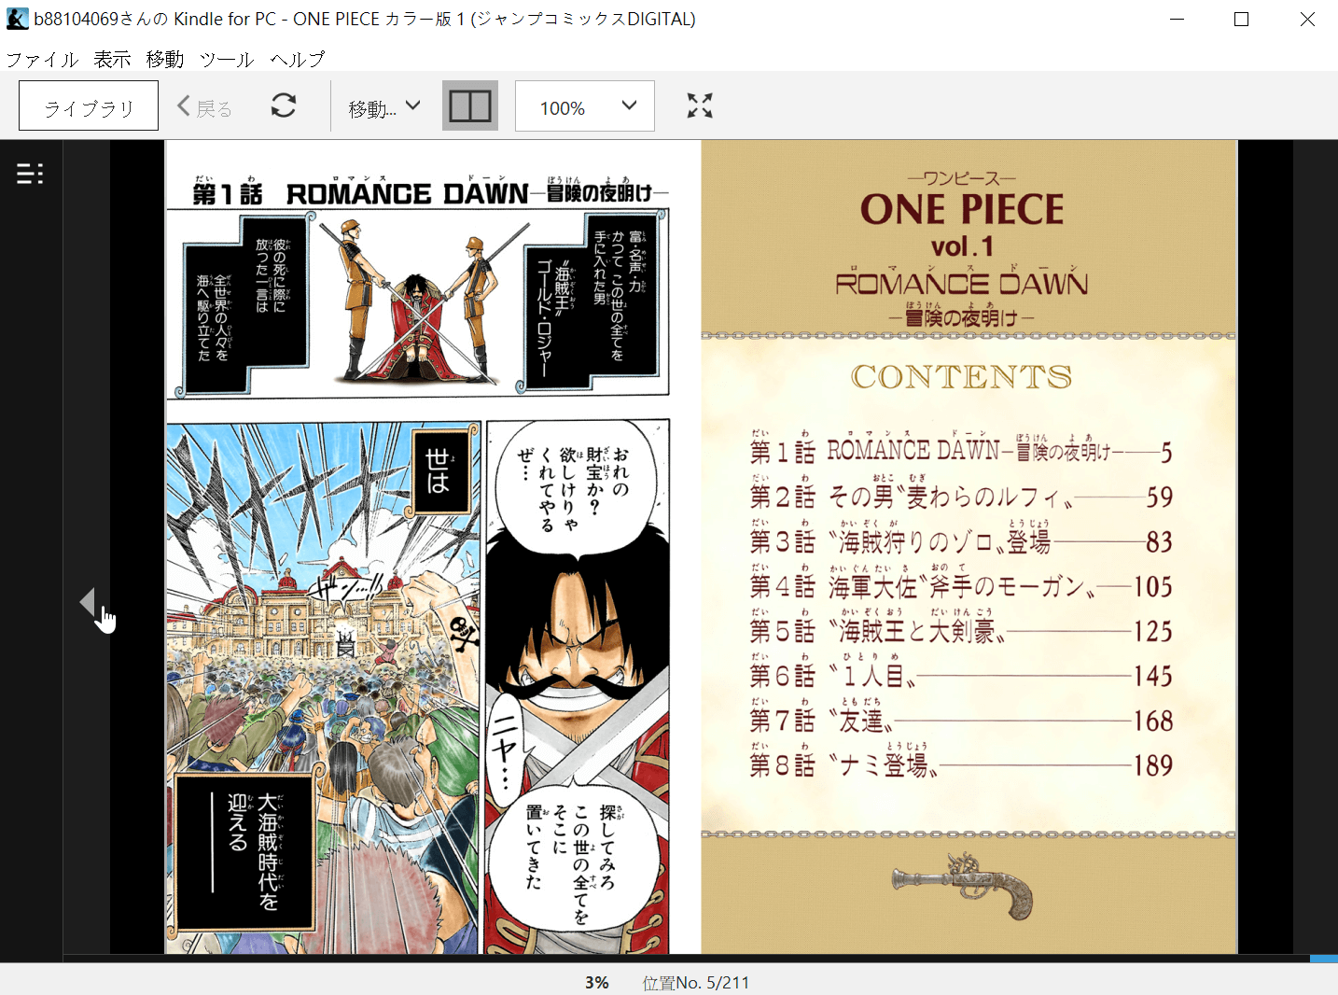The width and height of the screenshot is (1338, 995).
Task: Open the ファイル menu
Action: pyautogui.click(x=42, y=60)
